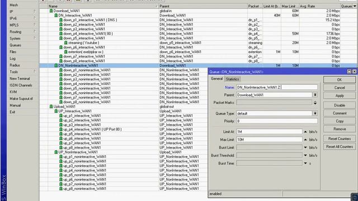Click the Reset All Counters button

coord(340,147)
